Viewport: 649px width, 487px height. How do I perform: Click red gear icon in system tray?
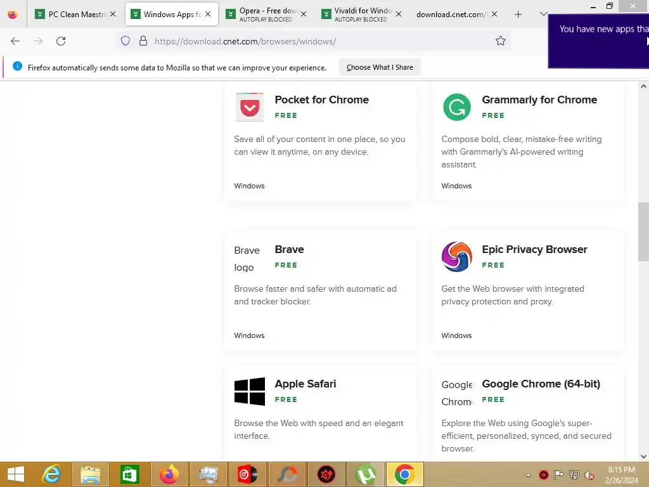tap(543, 475)
